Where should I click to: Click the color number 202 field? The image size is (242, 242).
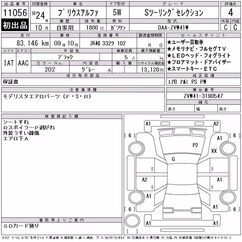click(x=50, y=70)
